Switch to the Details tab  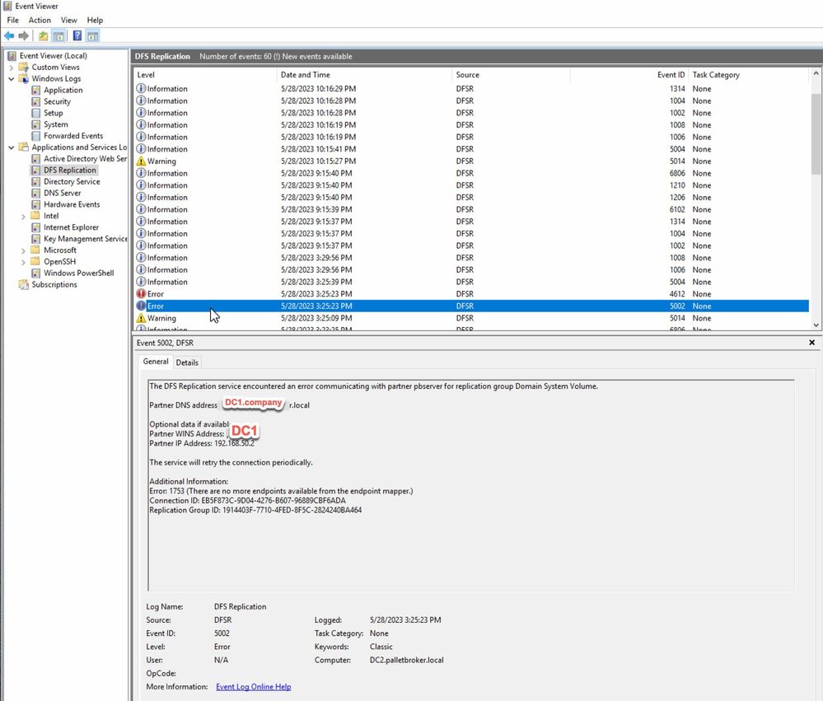(x=187, y=362)
